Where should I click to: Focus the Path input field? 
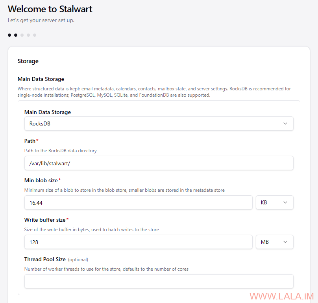(159, 163)
